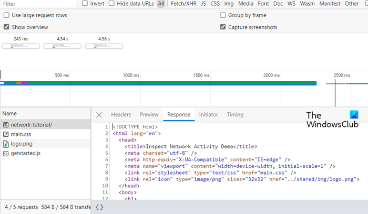Click the main.css file icon
Viewport: 368px width, 214px height.
click(6, 134)
